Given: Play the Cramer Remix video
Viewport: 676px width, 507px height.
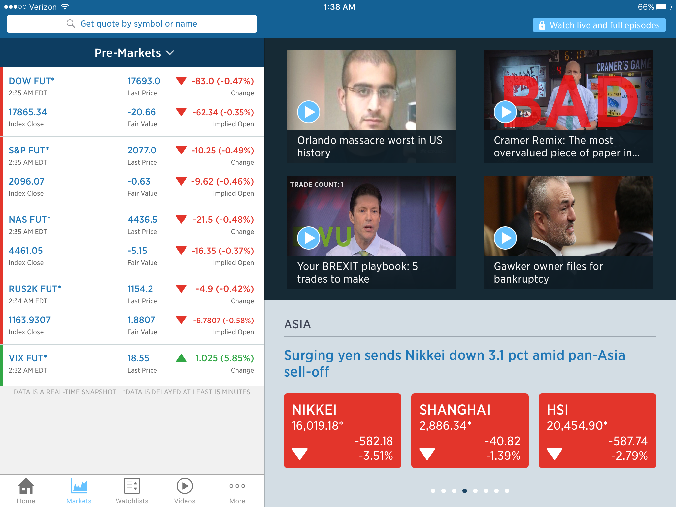Looking at the screenshot, I should tap(505, 112).
